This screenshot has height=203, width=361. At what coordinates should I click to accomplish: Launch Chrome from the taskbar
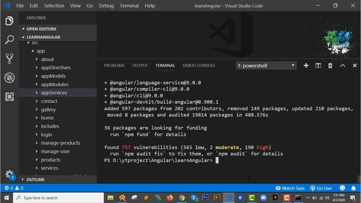[x=182, y=197]
